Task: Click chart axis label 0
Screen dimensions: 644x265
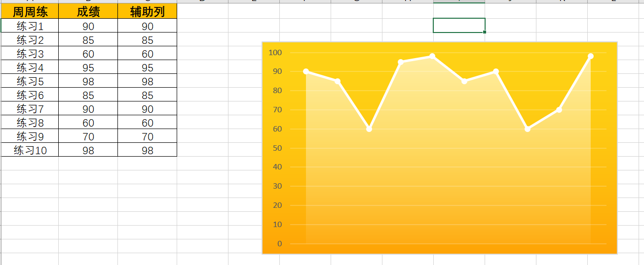Action: point(280,244)
